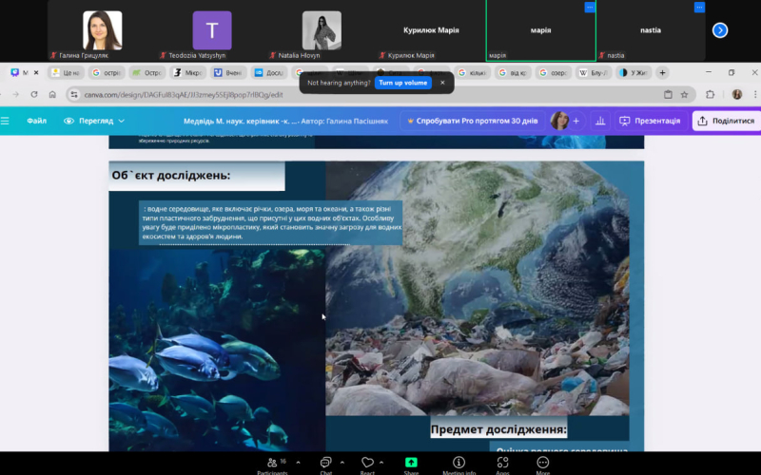The width and height of the screenshot is (761, 475).
Task: Go to browser home page
Action: click(x=52, y=94)
